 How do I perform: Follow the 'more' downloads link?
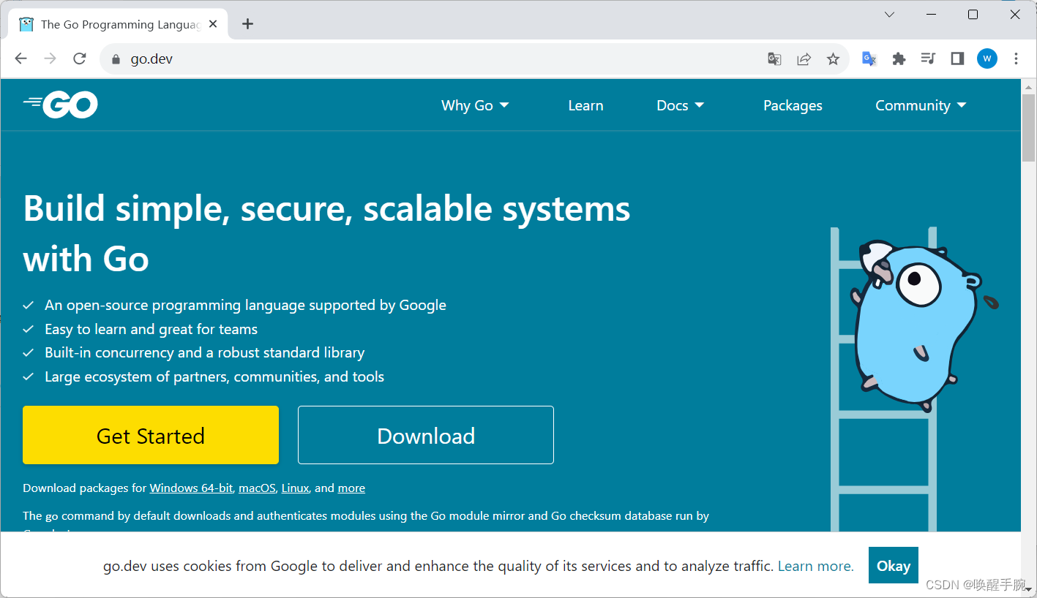click(x=351, y=488)
